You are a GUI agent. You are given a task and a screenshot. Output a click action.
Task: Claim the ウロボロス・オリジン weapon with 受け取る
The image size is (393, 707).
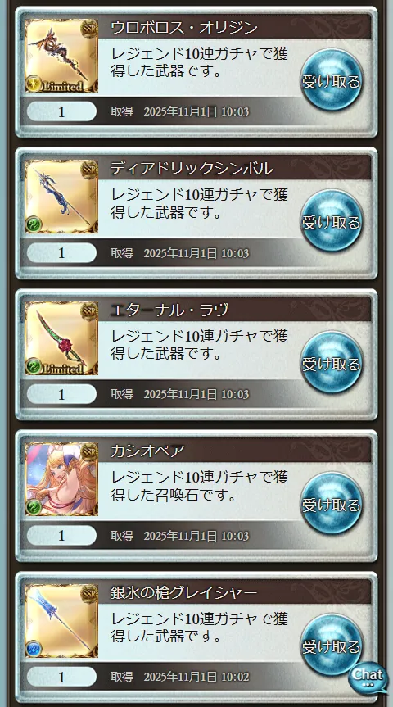[332, 80]
